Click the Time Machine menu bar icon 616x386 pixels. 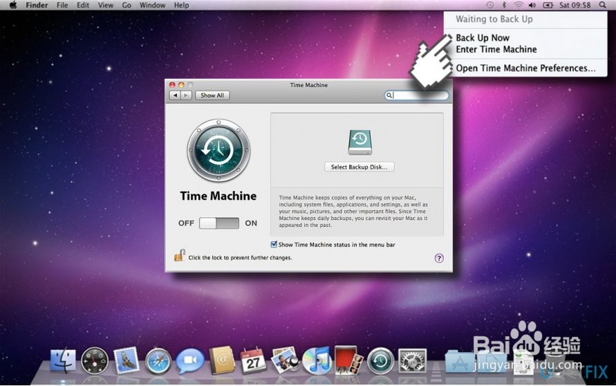point(490,5)
